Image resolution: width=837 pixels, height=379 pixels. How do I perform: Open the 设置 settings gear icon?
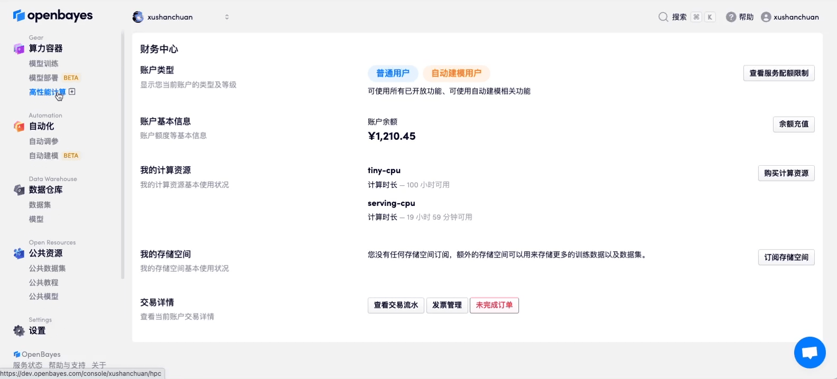(19, 331)
